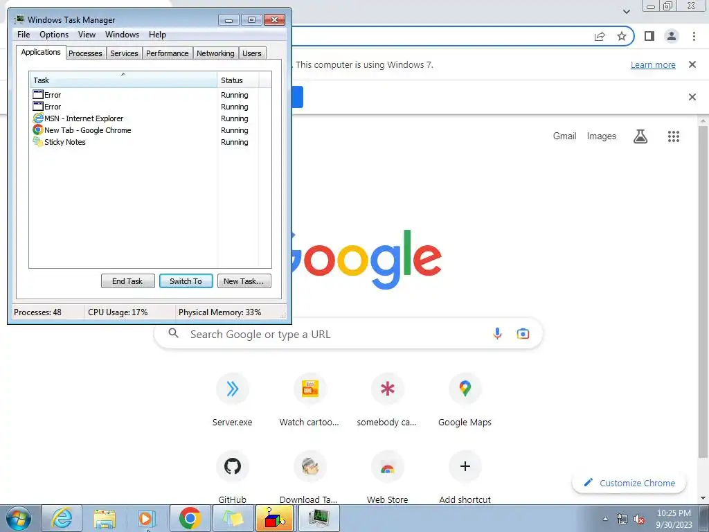This screenshot has width=709, height=532.
Task: Open the Images link
Action: (602, 136)
